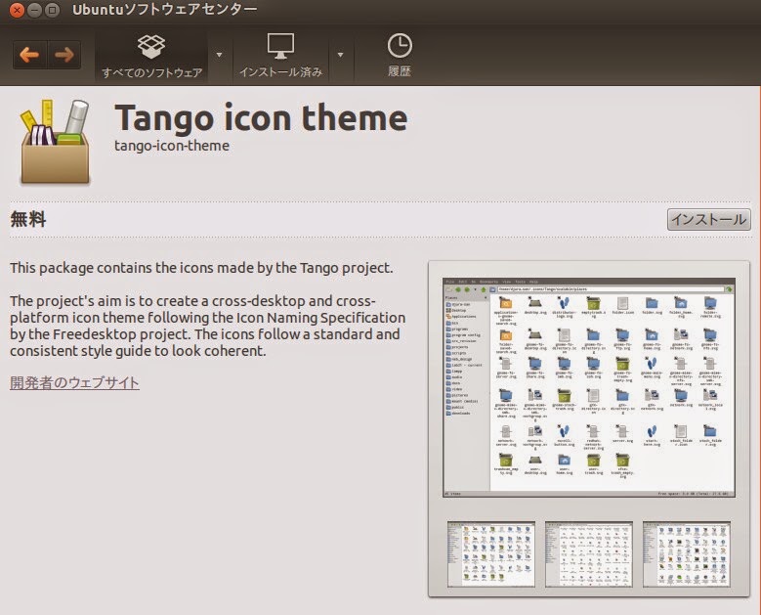Maximize the Ubuntu Software Center window
This screenshot has height=615, width=761.
tap(52, 10)
